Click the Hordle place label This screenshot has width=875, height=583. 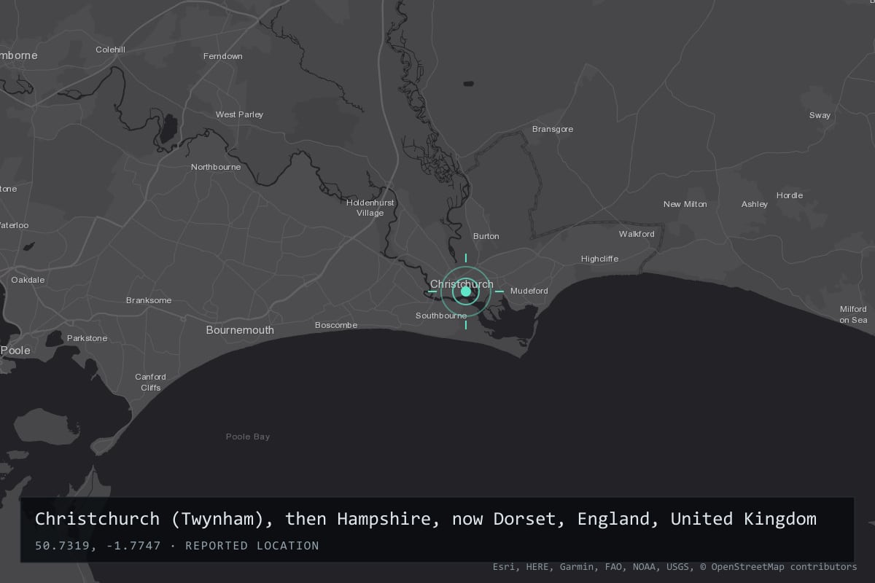tap(790, 195)
